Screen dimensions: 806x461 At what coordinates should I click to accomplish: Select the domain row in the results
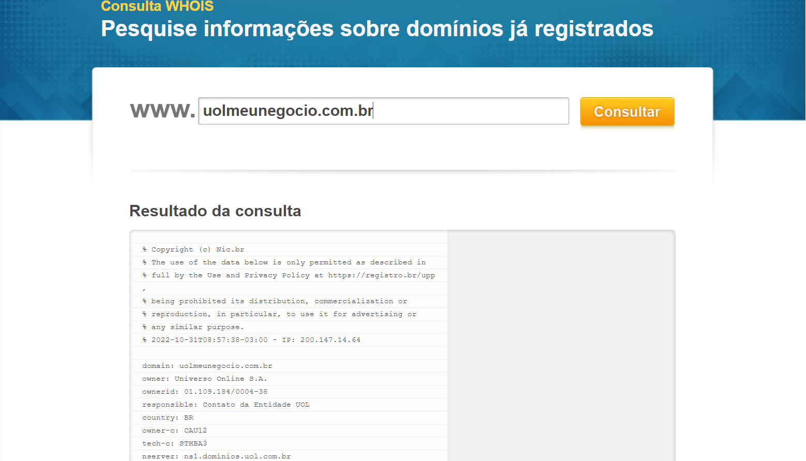(x=207, y=365)
